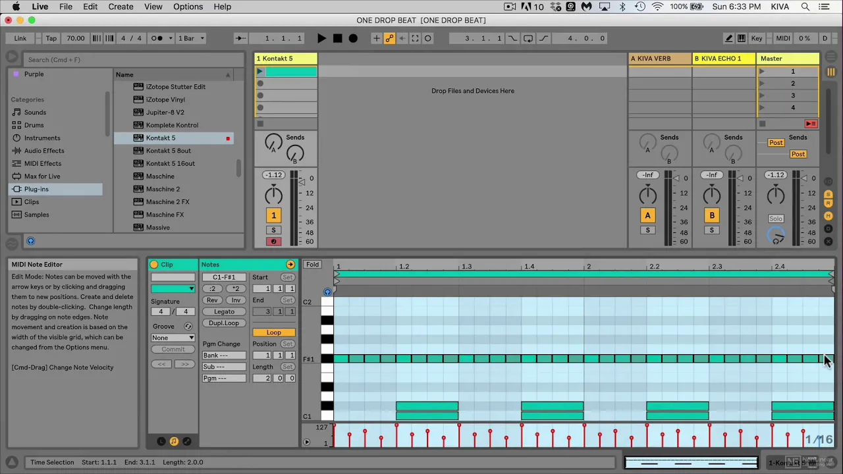Image resolution: width=843 pixels, height=474 pixels.
Task: Adjust the Master cue volume knob
Action: (776, 237)
